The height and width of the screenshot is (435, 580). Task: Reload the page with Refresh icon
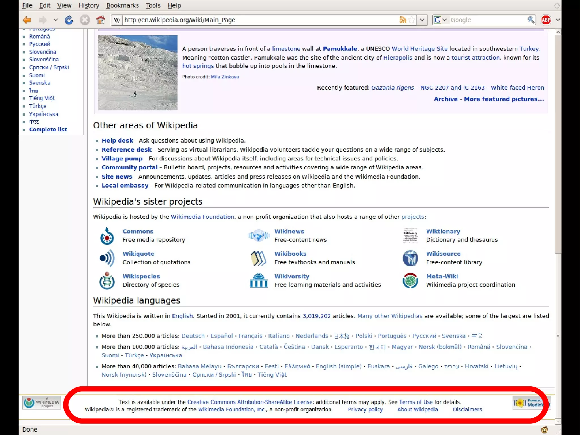[69, 20]
